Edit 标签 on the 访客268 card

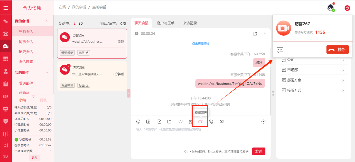(x=84, y=85)
